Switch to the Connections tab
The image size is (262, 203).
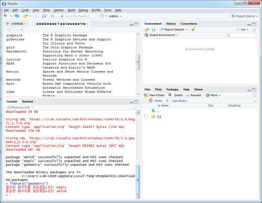coord(189,24)
